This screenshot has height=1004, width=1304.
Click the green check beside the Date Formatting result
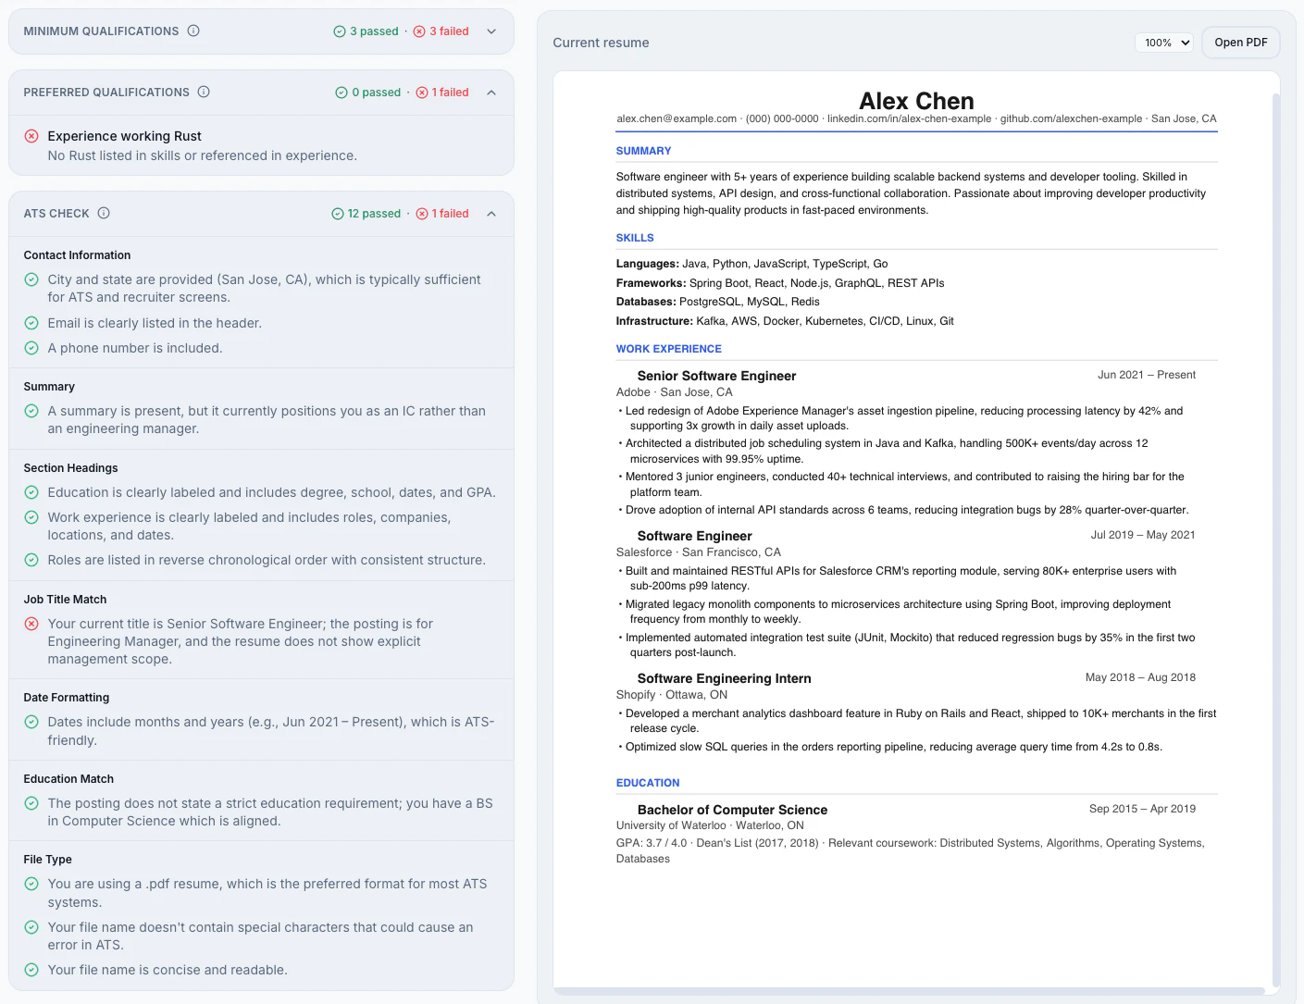(31, 722)
